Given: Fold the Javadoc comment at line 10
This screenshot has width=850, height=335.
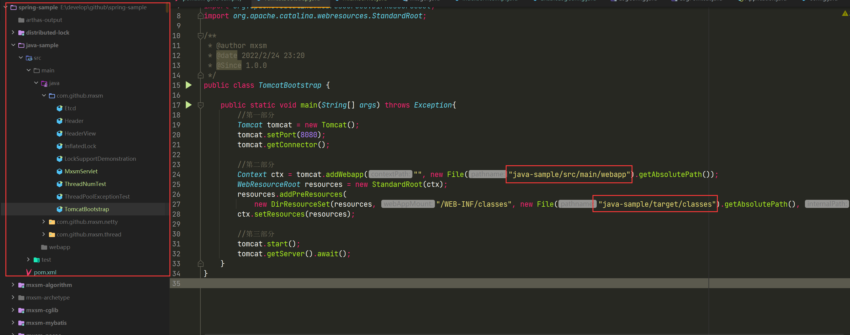Looking at the screenshot, I should 200,36.
